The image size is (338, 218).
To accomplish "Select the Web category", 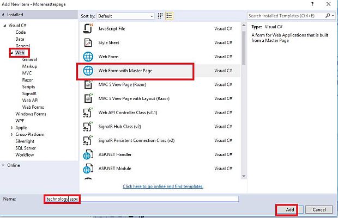I will (20, 53).
